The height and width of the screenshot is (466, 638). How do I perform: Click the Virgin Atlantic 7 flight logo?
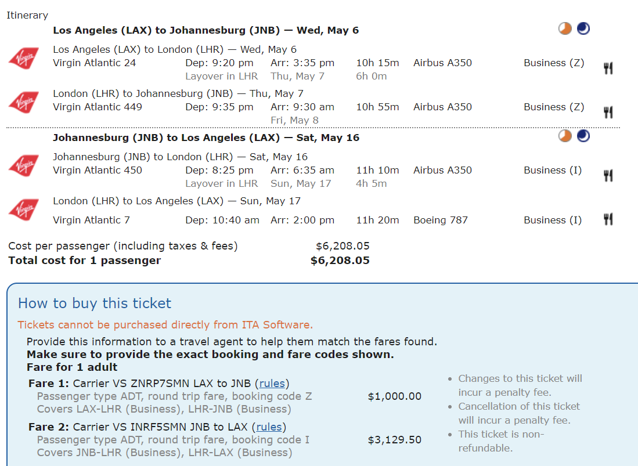coord(24,209)
